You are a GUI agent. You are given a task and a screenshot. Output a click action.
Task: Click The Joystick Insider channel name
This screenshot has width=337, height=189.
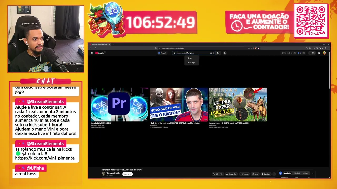click(113, 173)
